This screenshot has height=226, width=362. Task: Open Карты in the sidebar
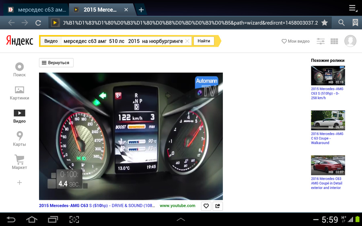(19, 139)
